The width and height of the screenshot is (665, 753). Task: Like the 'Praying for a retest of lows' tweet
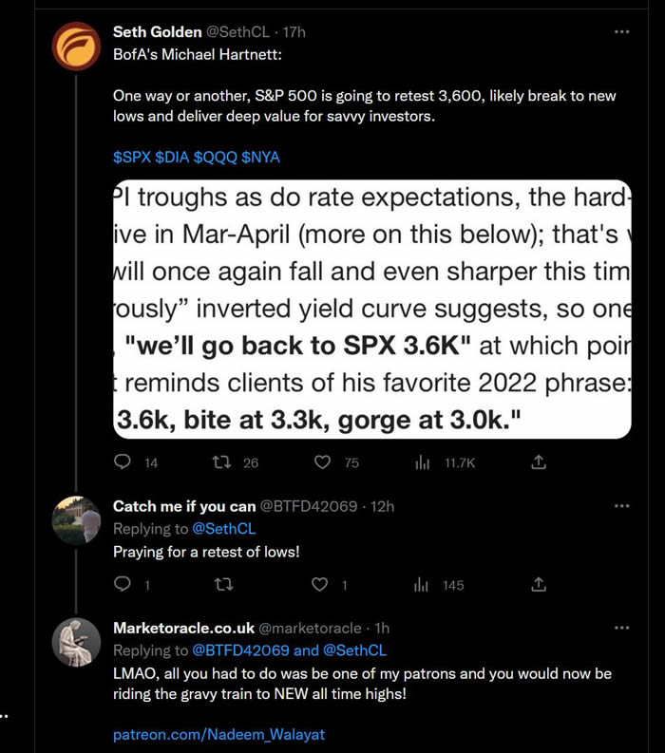pyautogui.click(x=322, y=585)
